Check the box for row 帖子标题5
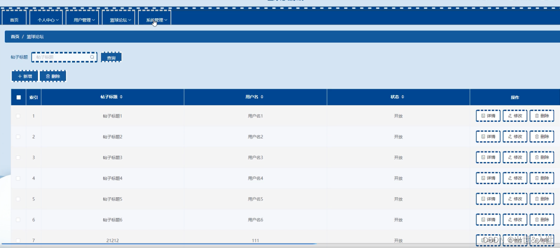 pos(18,199)
